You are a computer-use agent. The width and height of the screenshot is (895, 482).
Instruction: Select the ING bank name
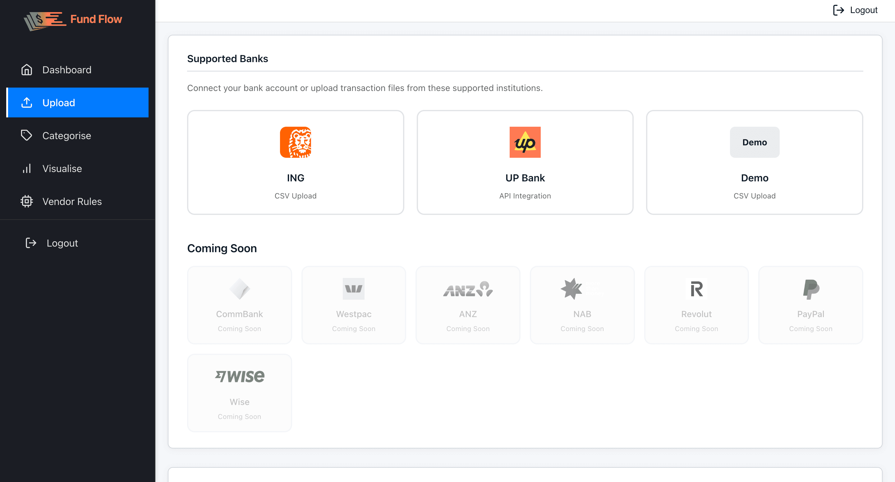click(296, 178)
